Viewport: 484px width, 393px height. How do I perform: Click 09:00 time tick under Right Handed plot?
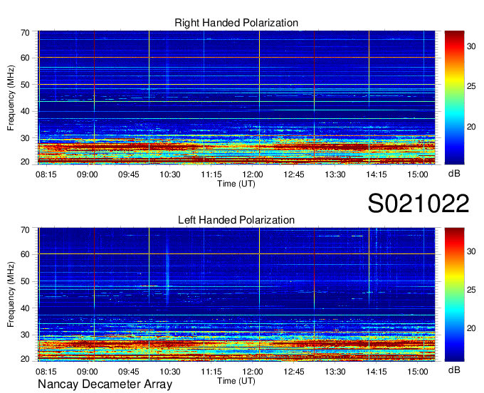(x=88, y=174)
